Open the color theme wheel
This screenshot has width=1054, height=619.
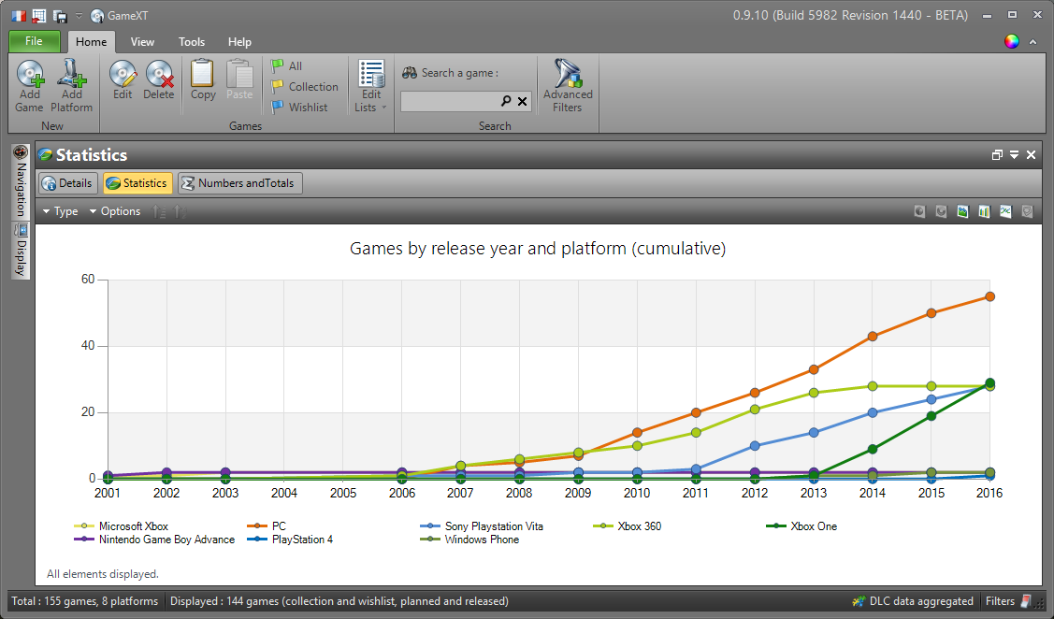click(1011, 41)
